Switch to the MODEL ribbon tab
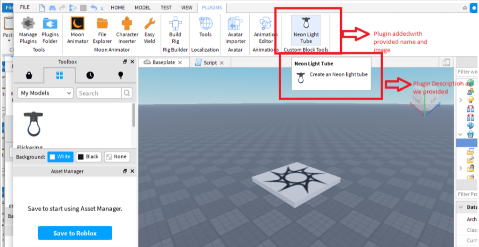This screenshot has height=247, width=479. [x=143, y=8]
